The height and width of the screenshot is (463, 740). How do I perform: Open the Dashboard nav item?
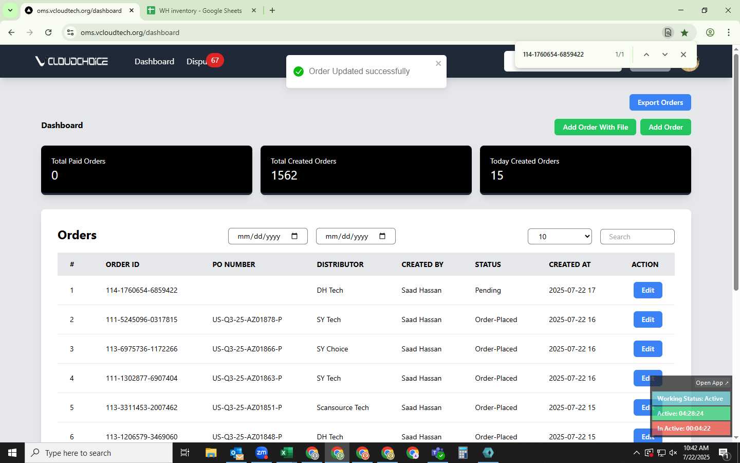154,61
